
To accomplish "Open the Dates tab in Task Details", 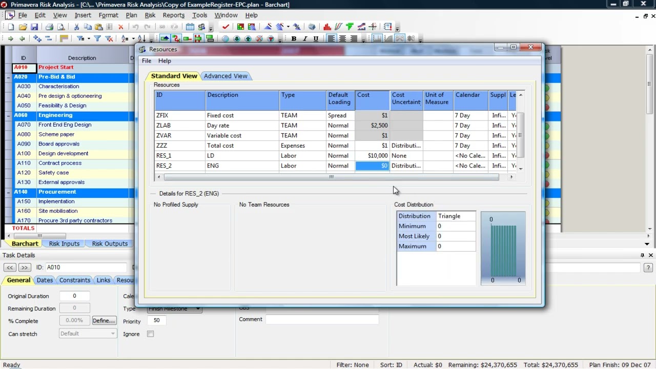I will 45,280.
